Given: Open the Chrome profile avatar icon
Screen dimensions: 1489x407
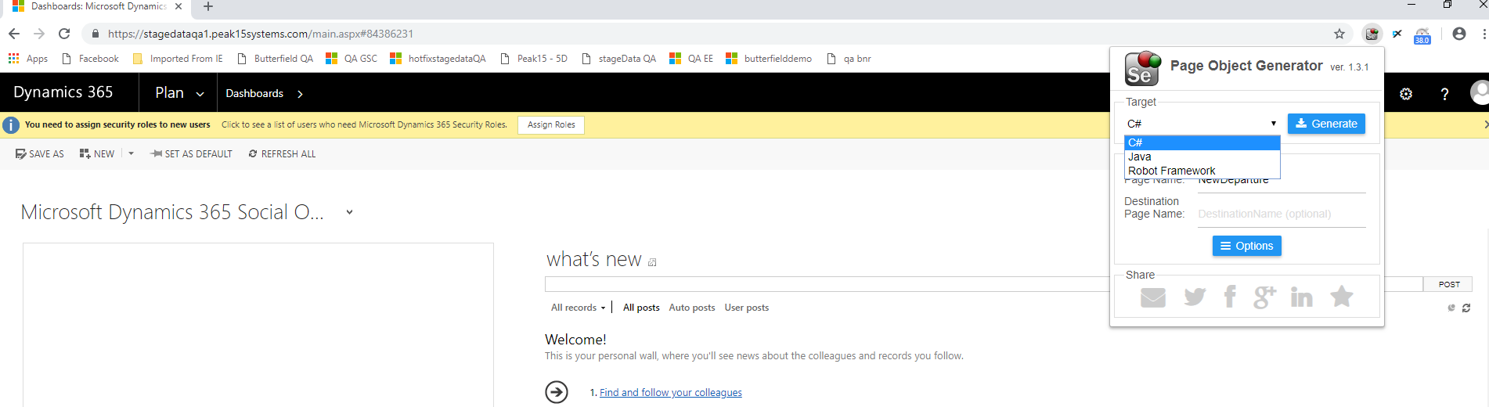Looking at the screenshot, I should 1459,34.
